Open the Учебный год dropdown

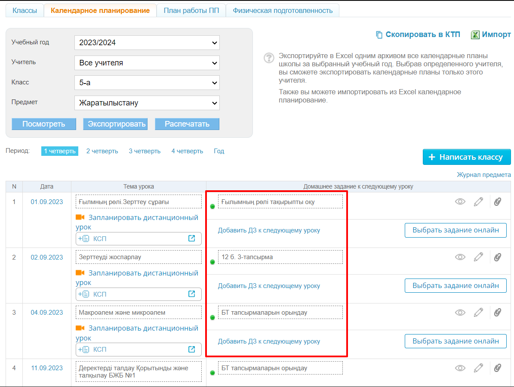coord(147,43)
